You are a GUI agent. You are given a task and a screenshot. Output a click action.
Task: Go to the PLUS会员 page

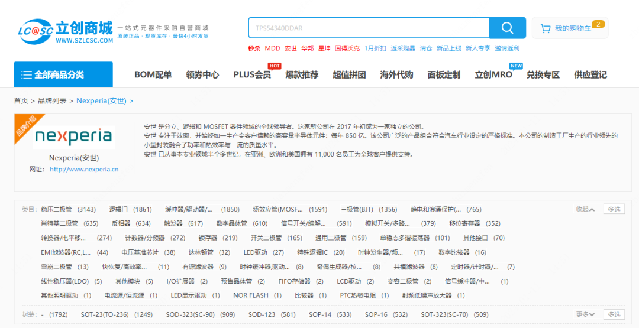pos(252,74)
